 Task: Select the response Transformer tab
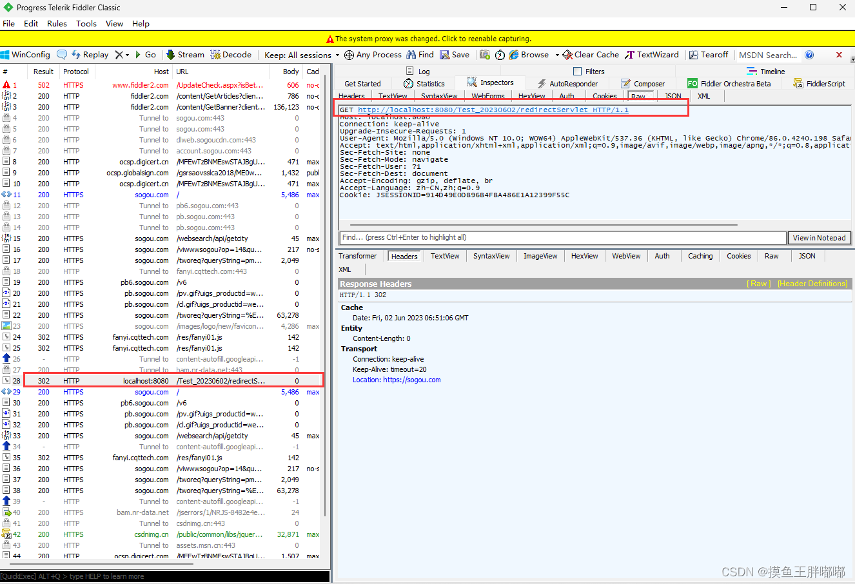tap(357, 256)
